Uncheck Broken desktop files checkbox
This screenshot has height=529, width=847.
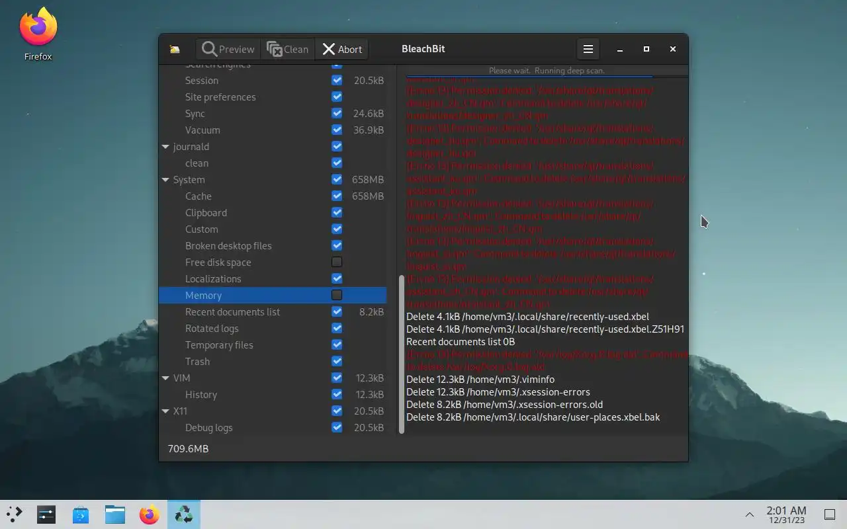337,245
